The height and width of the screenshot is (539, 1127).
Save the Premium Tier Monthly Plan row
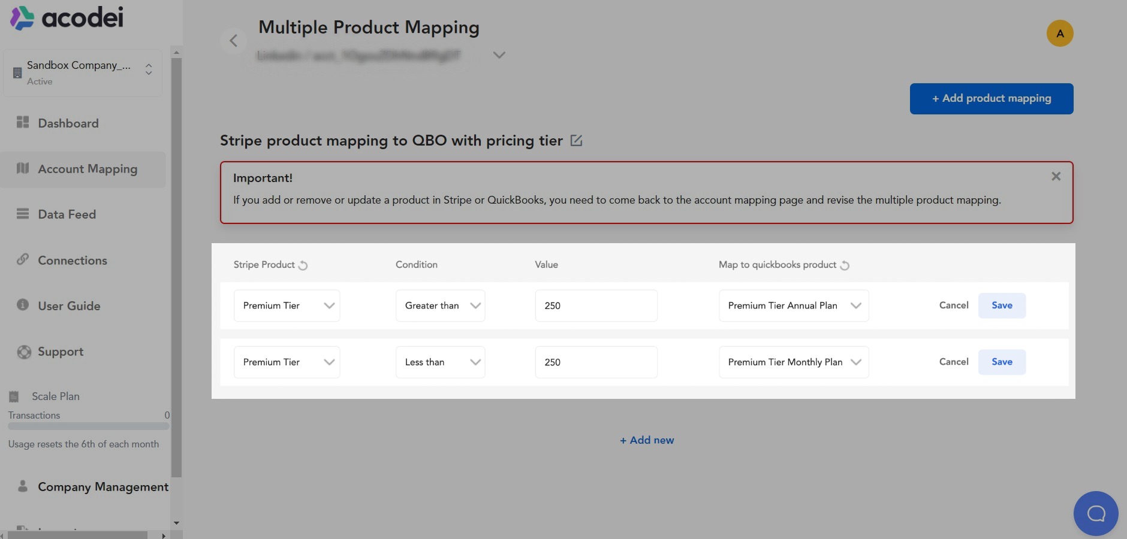coord(1002,362)
